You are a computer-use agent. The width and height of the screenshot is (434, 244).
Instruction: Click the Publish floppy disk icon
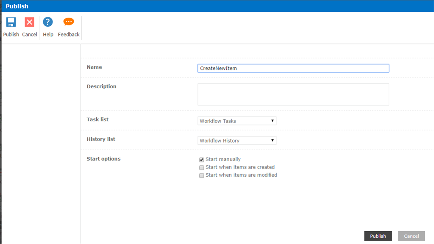(11, 22)
